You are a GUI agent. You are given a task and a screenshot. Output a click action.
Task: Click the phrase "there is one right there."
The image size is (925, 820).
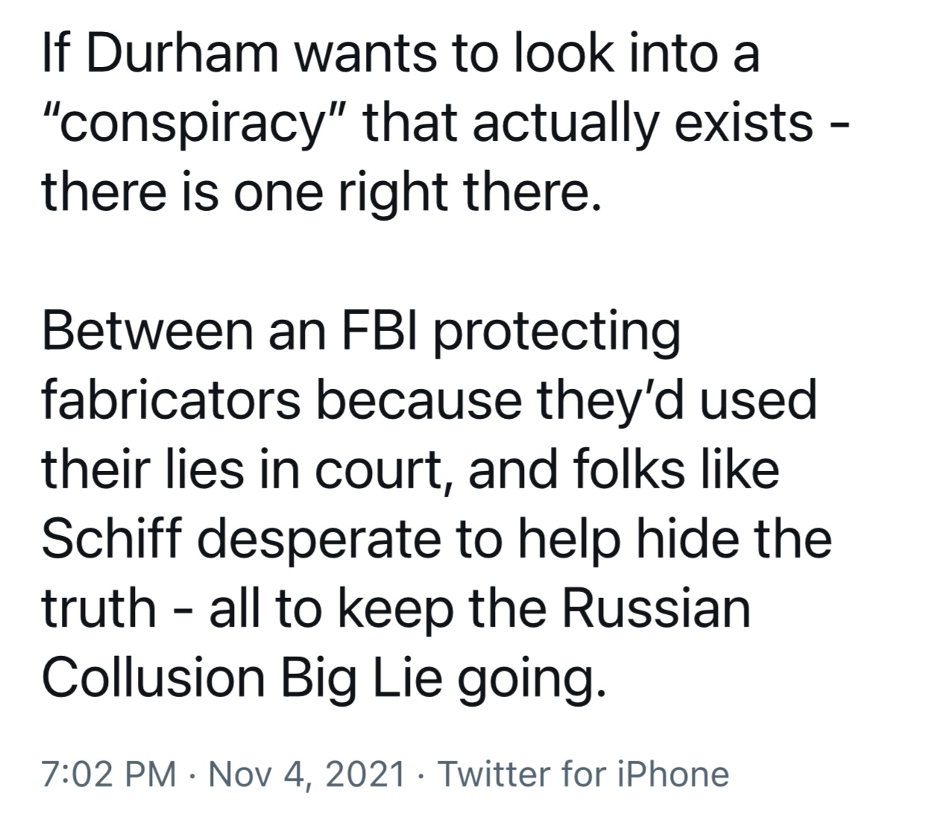coord(321,192)
